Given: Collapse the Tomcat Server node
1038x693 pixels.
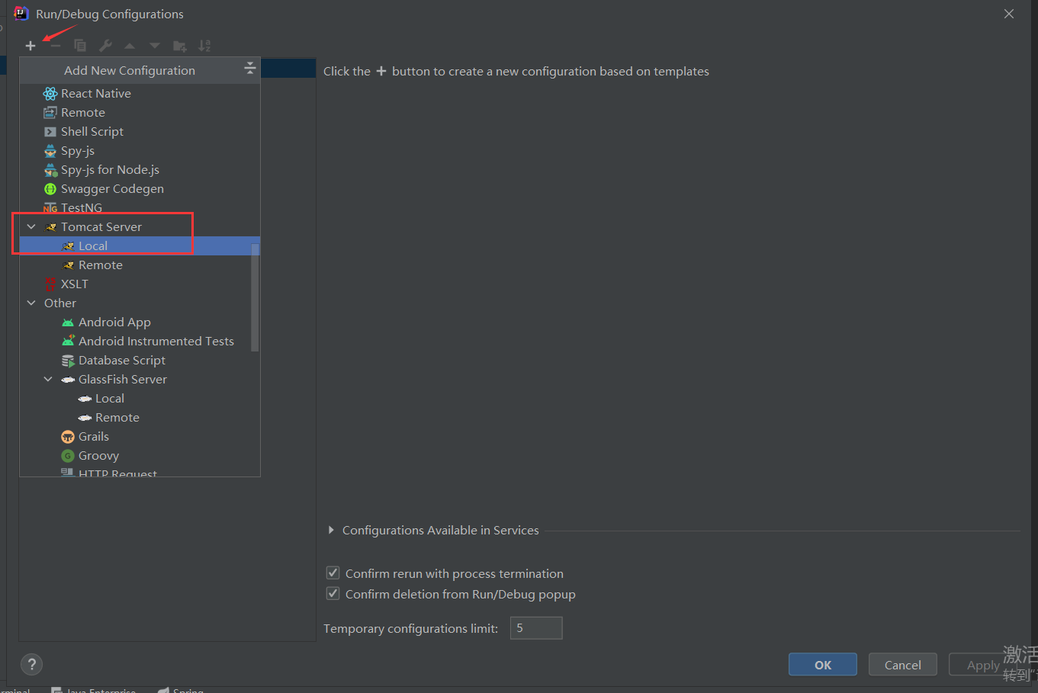Looking at the screenshot, I should [31, 226].
